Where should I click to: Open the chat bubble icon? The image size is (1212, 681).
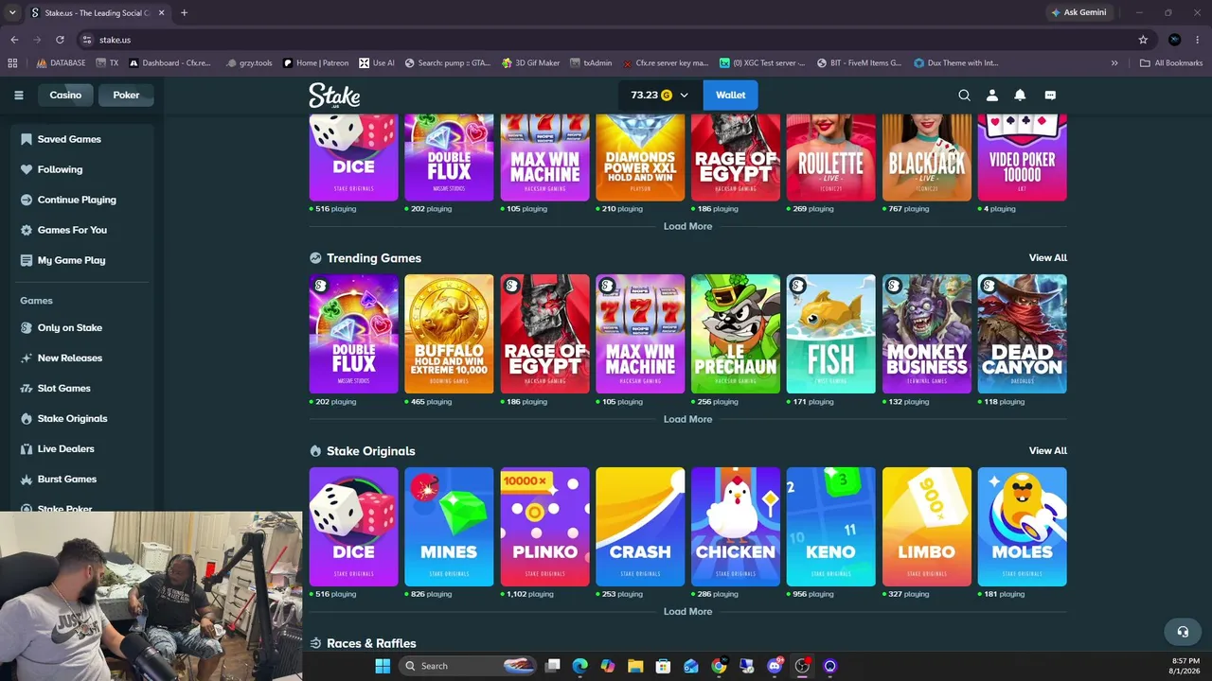coord(1050,95)
